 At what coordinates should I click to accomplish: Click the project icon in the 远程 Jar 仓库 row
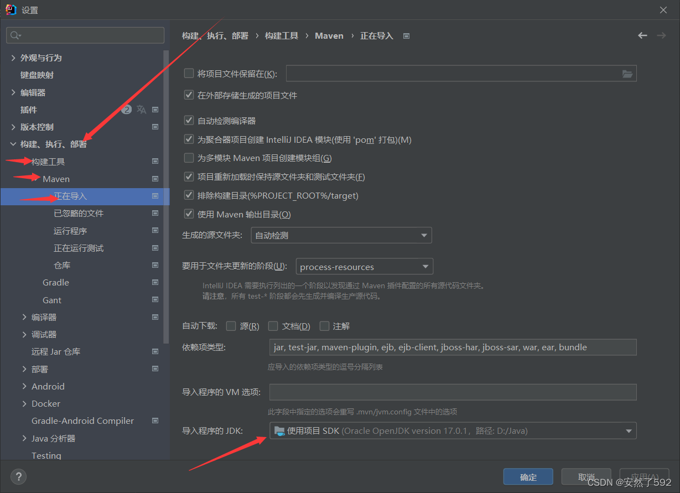pos(155,351)
